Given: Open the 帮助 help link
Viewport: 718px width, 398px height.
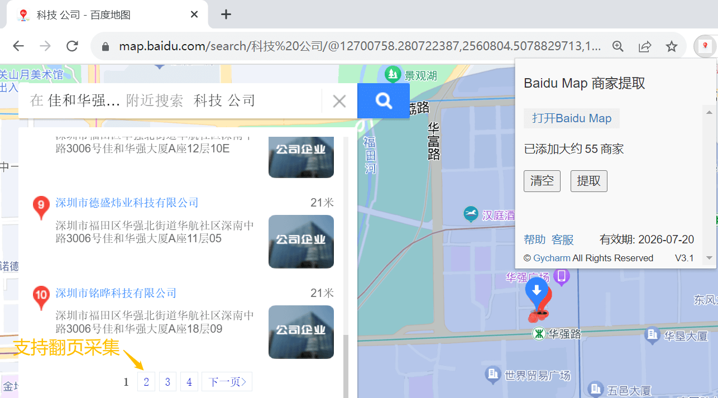Looking at the screenshot, I should coord(535,240).
